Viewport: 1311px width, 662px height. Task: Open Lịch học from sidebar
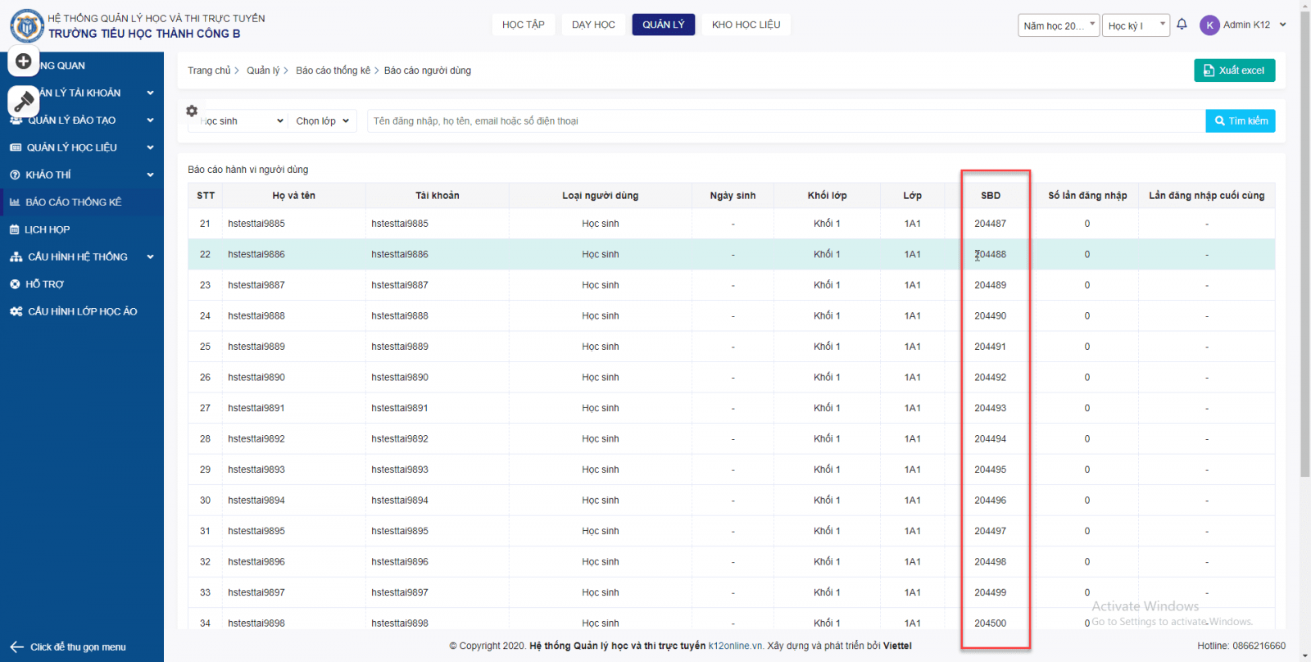pos(47,229)
